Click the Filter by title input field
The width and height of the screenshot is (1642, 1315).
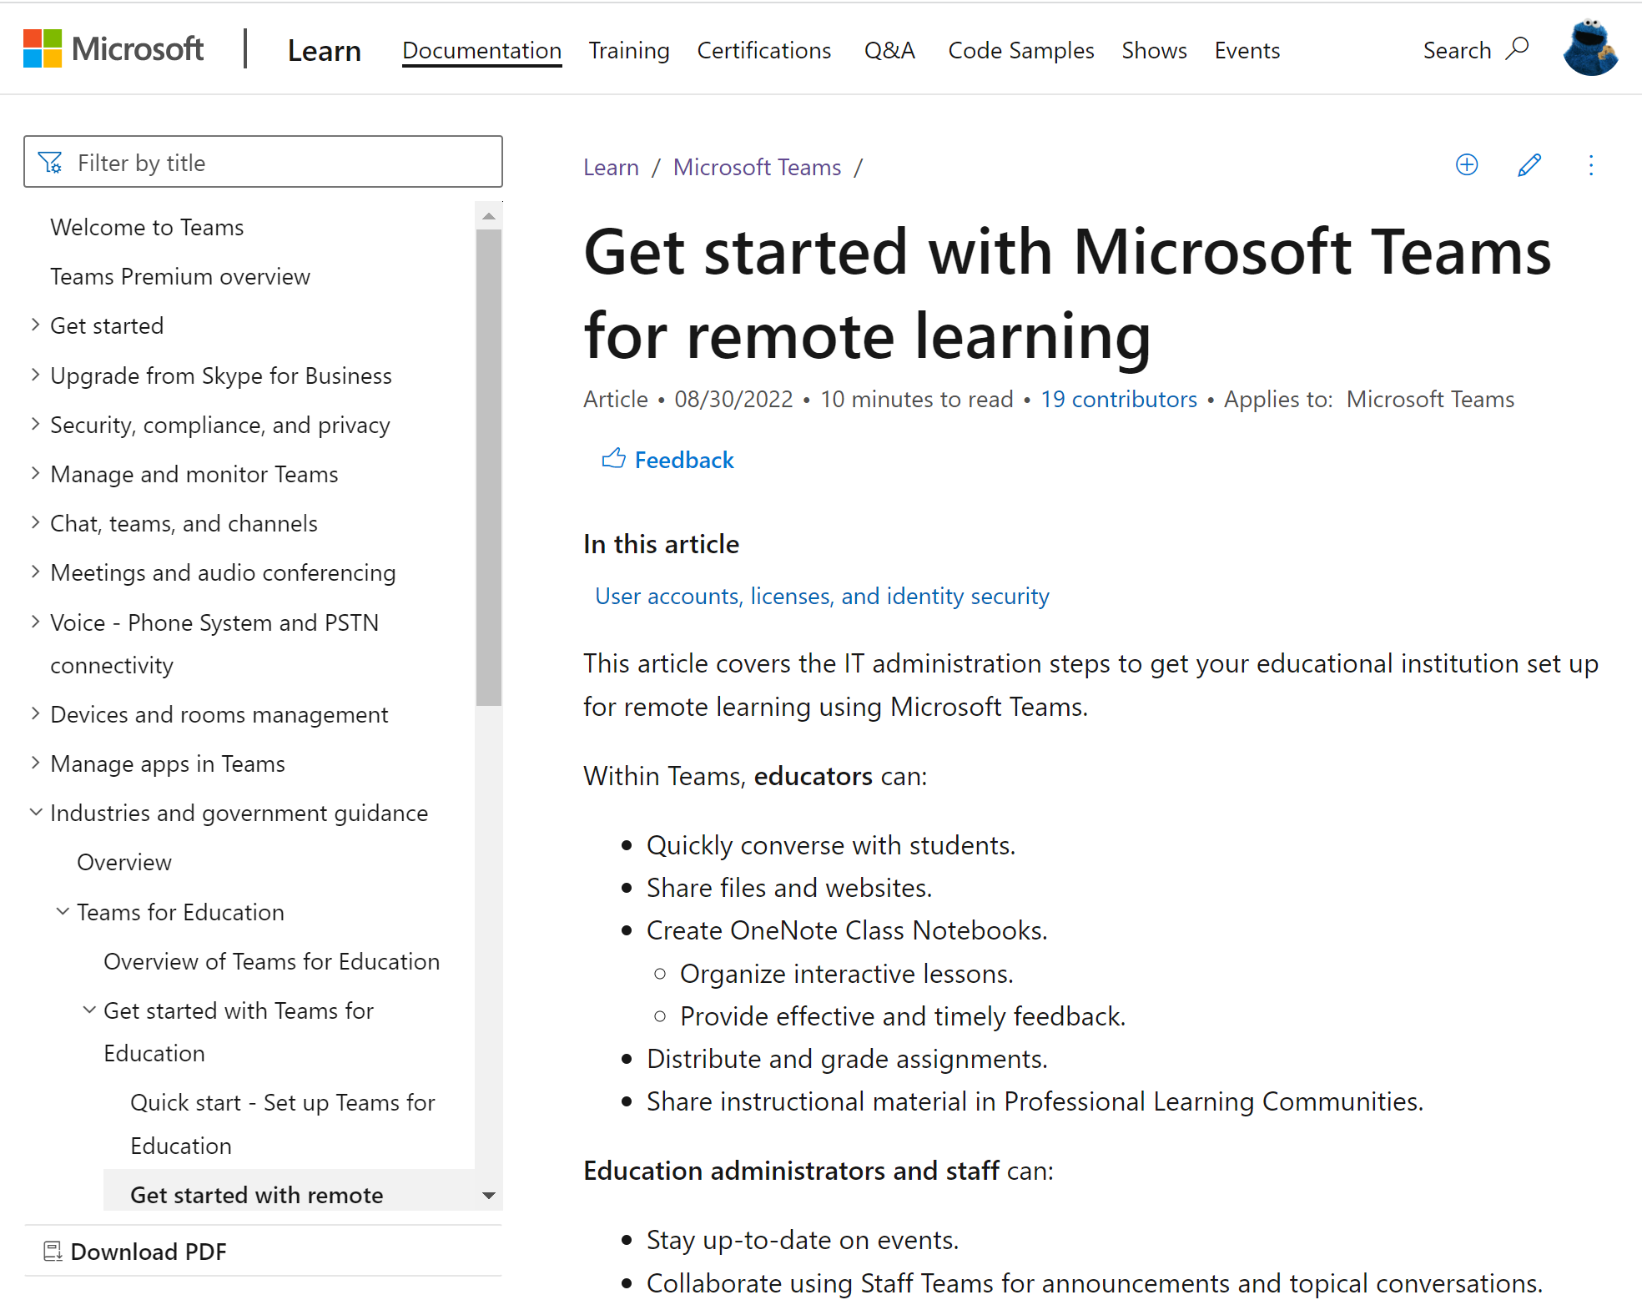263,163
